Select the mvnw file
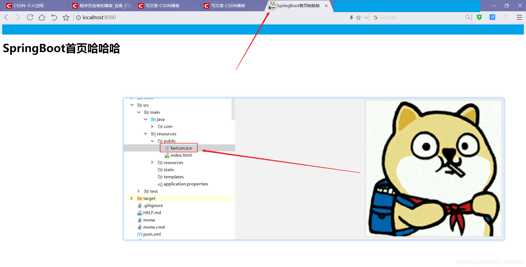Screen dimensions: 526x267 point(146,220)
